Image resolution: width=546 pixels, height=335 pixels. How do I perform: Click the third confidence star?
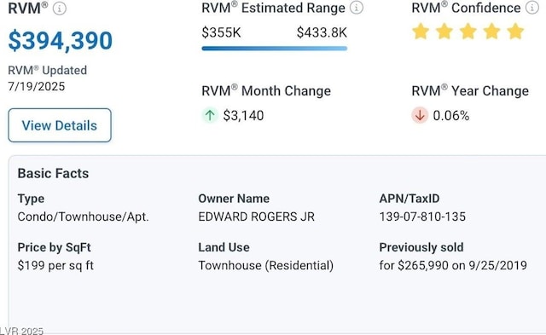click(x=468, y=32)
